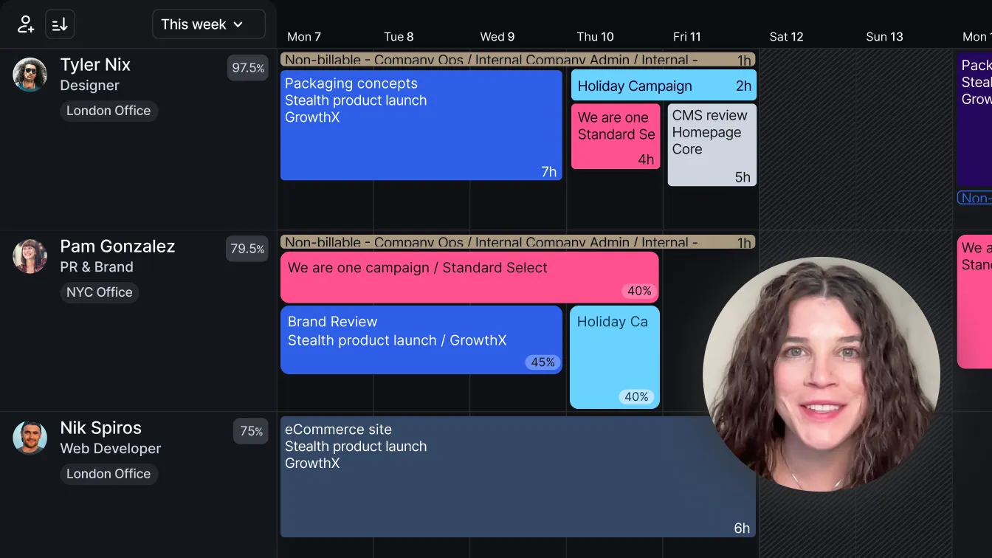Click the pink "We are one" 4h block
The image size is (992, 558).
coord(616,137)
